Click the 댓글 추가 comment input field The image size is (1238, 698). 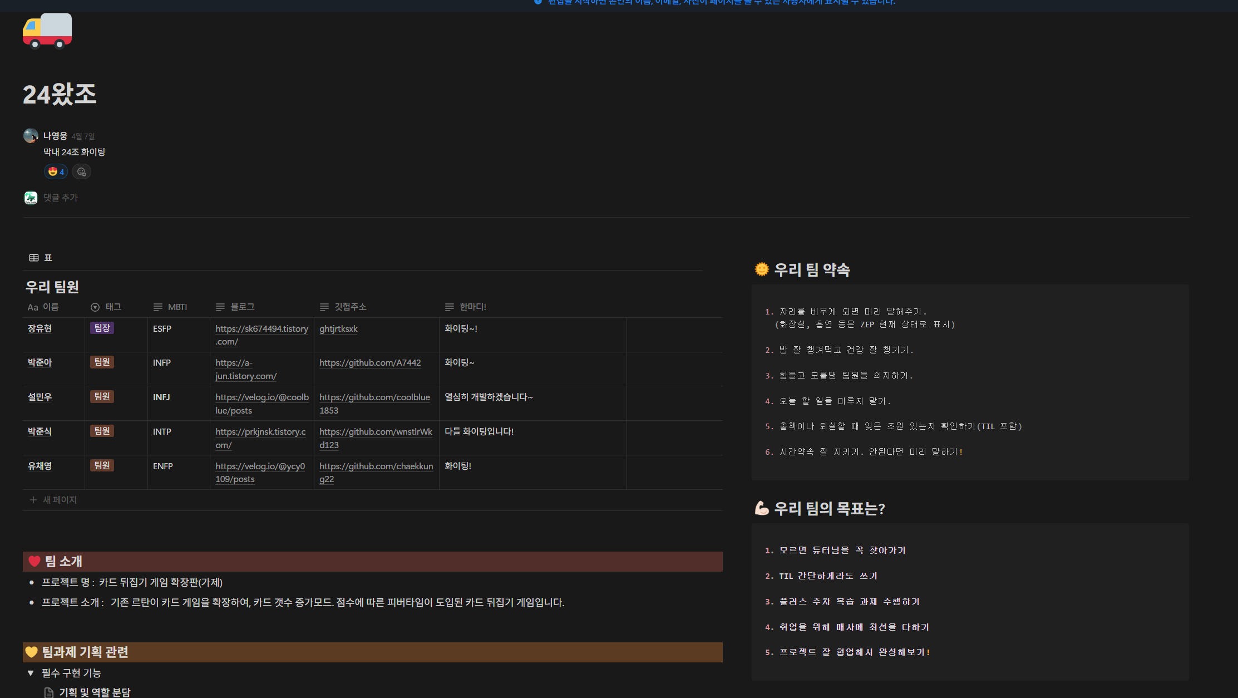coord(61,198)
